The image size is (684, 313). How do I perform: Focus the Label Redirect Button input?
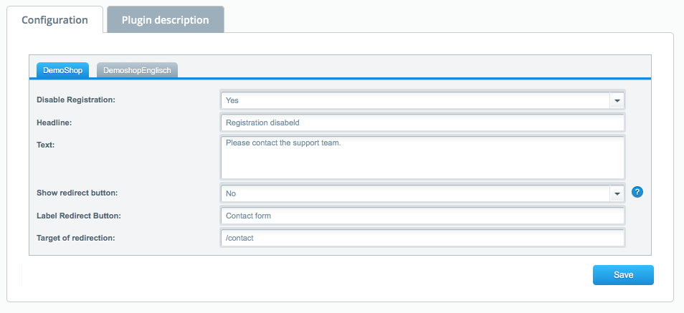point(422,216)
